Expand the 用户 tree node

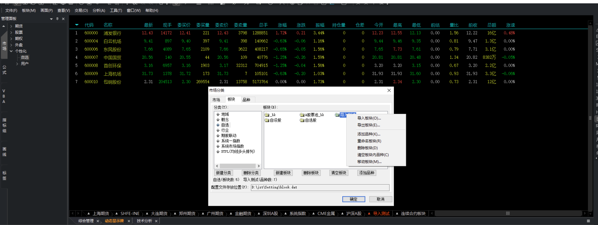click(17, 64)
